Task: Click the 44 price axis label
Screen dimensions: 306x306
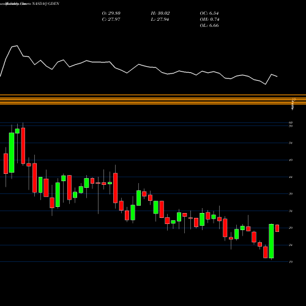Action: pyautogui.click(x=291, y=177)
